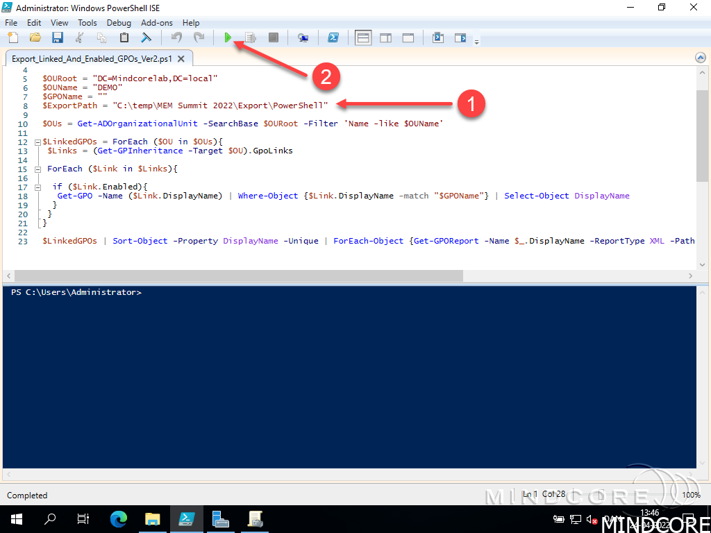Screen dimensions: 711x533
Task: Click the New script icon
Action: pos(12,38)
